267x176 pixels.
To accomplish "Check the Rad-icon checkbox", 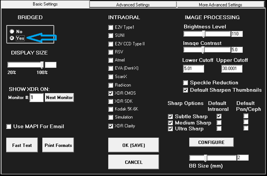I will 111,85.
